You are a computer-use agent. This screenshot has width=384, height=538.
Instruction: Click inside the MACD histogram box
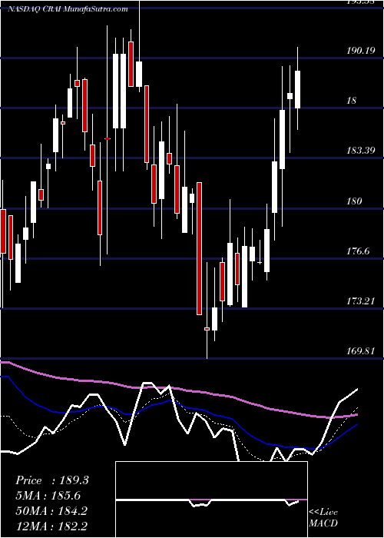point(211,500)
